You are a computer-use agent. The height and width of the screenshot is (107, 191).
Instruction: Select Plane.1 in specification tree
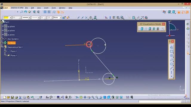[x=14, y=56]
